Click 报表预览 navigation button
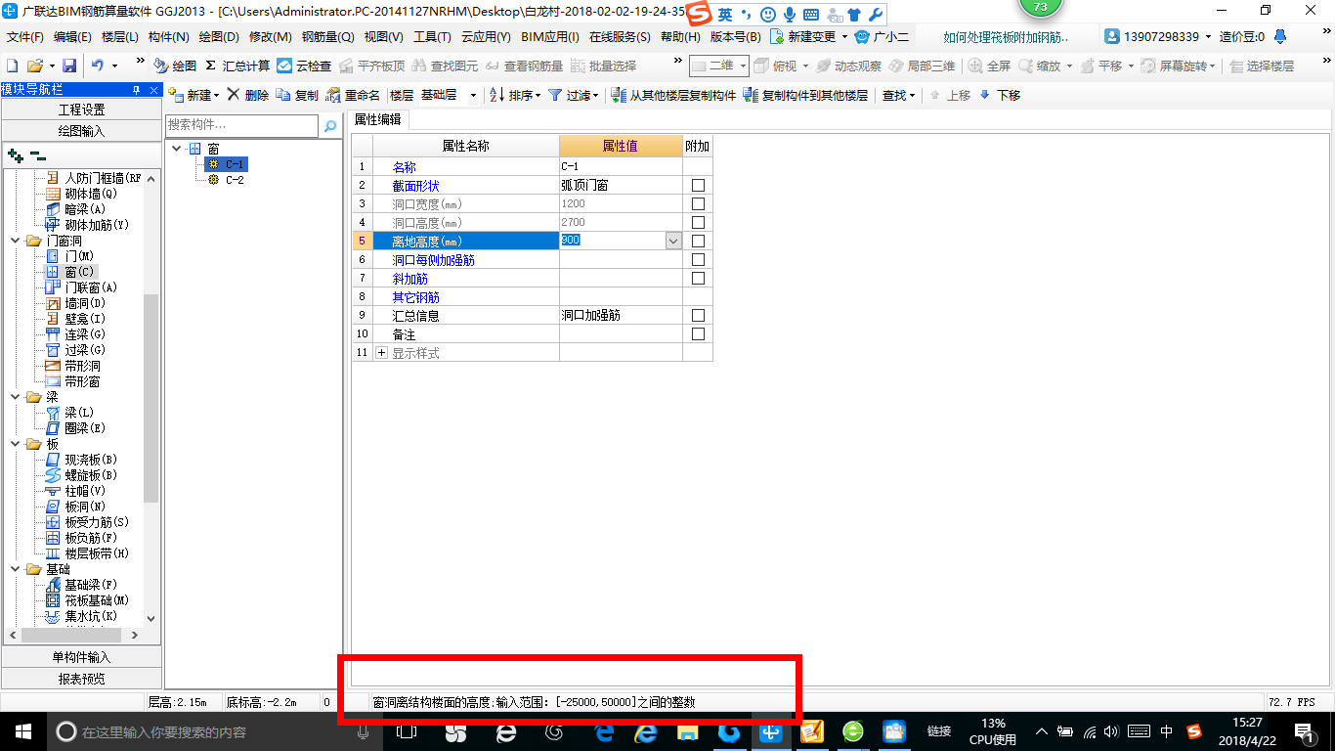1335x751 pixels. click(82, 678)
